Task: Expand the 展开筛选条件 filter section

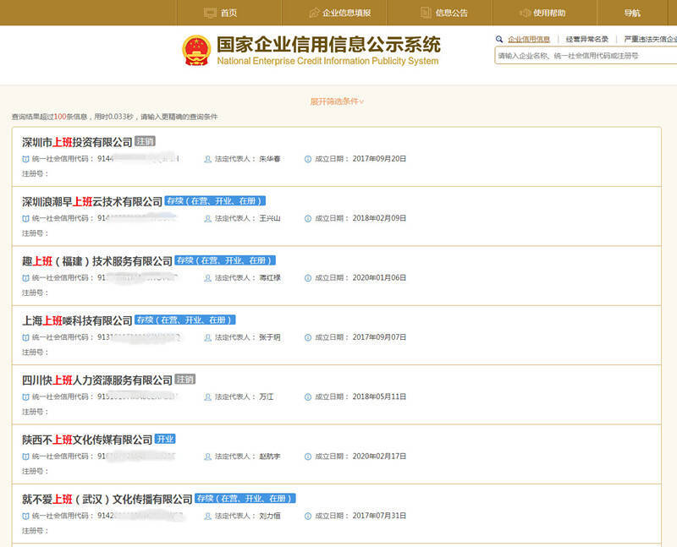Action: pyautogui.click(x=337, y=101)
